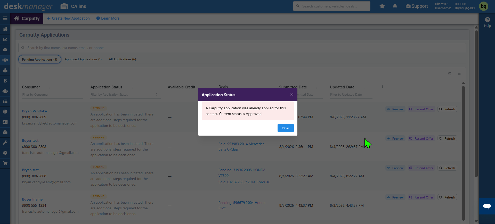Click the page scrollbar down arrow

[476, 221]
